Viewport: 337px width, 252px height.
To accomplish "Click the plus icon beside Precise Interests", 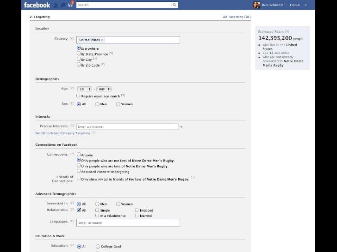I will [x=181, y=127].
